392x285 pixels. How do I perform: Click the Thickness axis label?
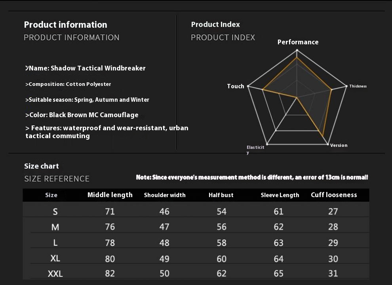358,86
